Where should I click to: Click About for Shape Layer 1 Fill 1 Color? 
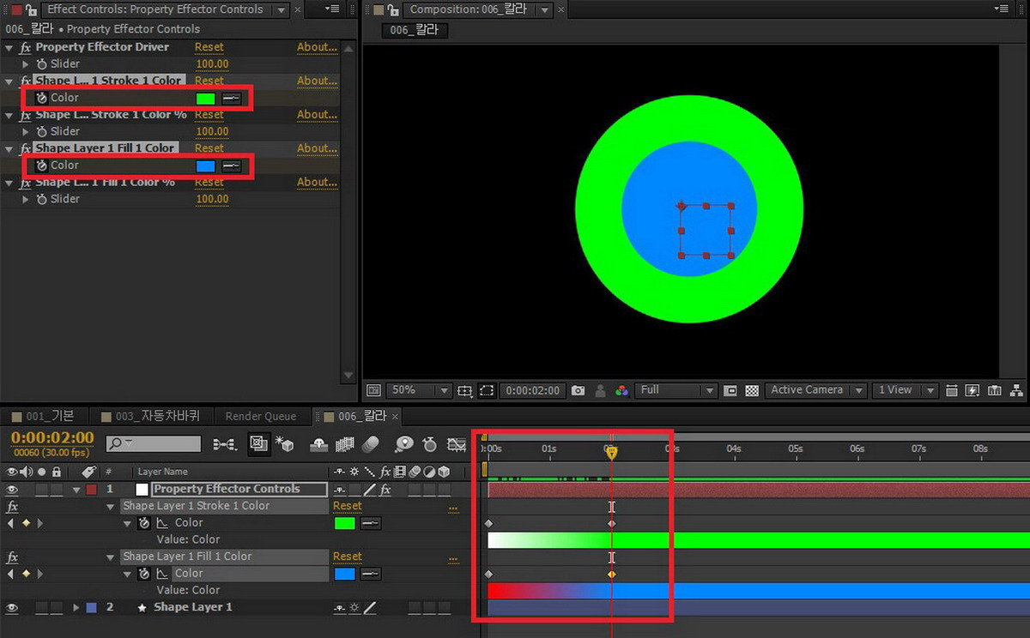[317, 148]
